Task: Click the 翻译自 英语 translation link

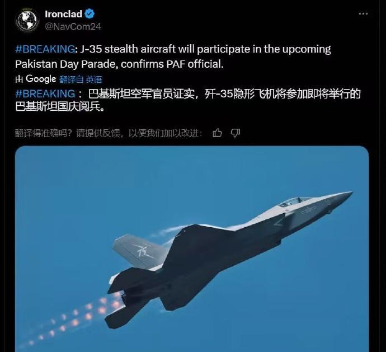Action: (x=81, y=79)
